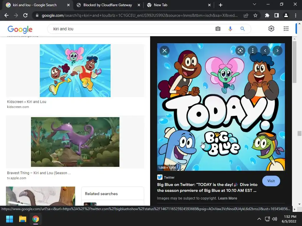Click the kiri and lou search field
This screenshot has height=226, width=302.
click(x=131, y=29)
